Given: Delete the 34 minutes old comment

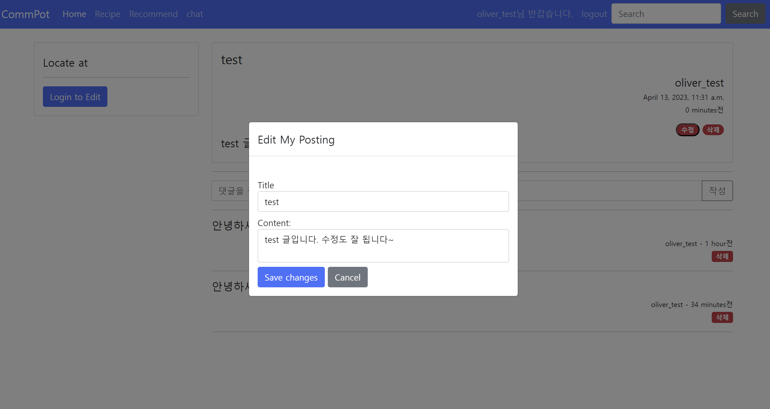Looking at the screenshot, I should 722,317.
